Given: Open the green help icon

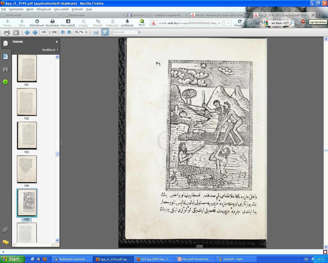Looking at the screenshot, I should [x=6, y=82].
